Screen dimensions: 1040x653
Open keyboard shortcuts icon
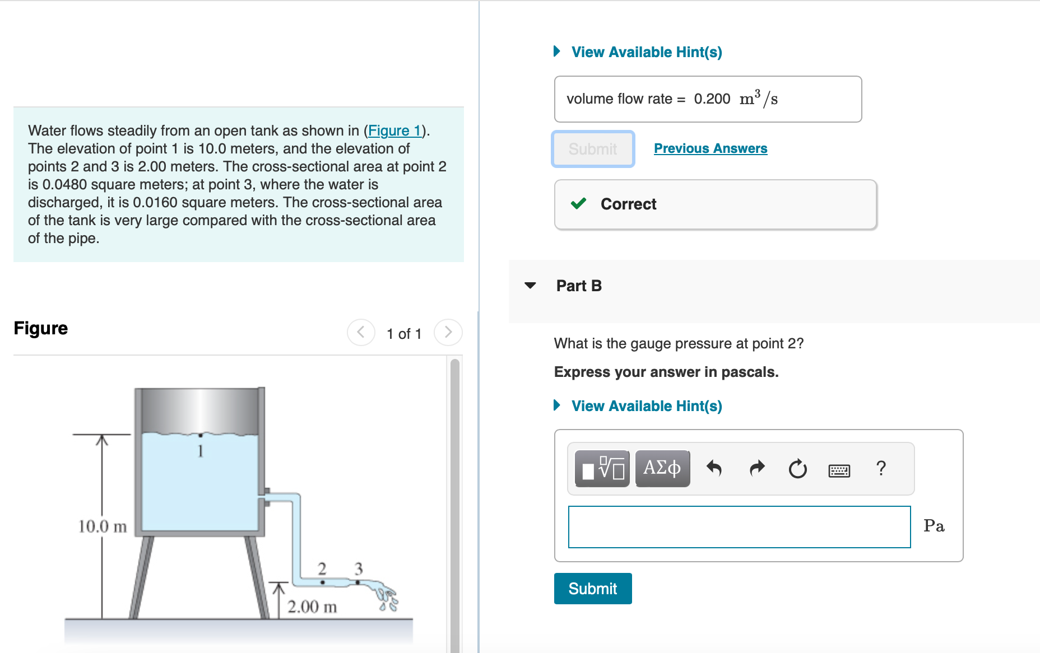click(x=839, y=470)
